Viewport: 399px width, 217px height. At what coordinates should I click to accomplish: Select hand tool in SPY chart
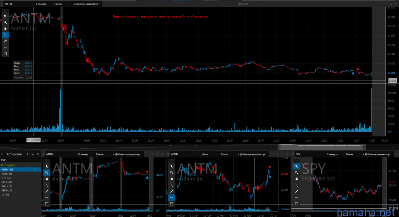click(x=296, y=179)
